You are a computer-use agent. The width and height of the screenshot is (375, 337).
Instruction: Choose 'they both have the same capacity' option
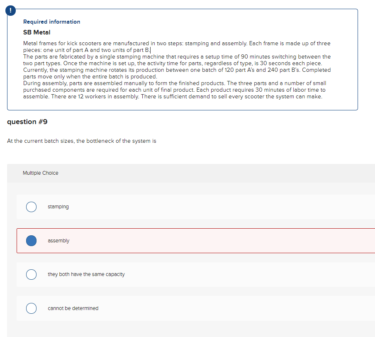point(31,274)
